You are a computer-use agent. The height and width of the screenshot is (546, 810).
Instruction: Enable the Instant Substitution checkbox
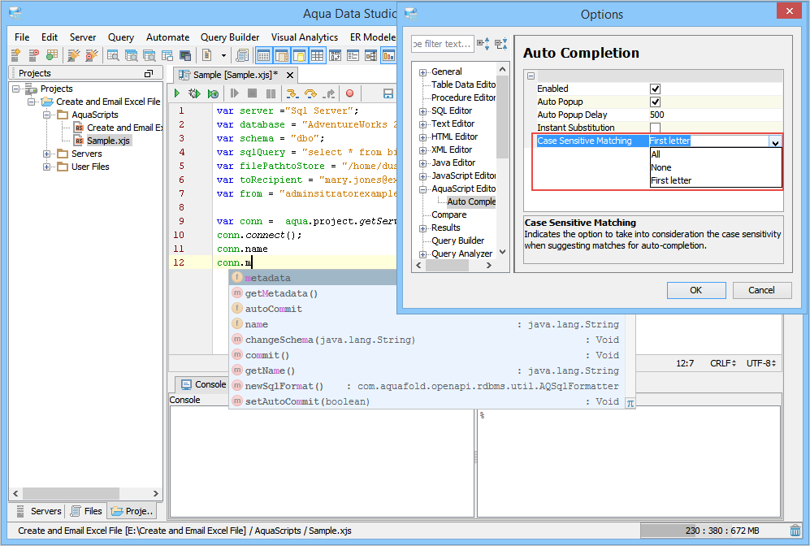coord(655,128)
